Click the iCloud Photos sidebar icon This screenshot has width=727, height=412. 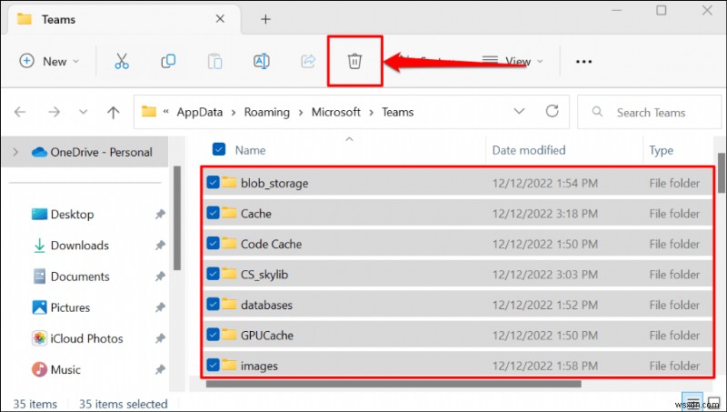point(39,338)
